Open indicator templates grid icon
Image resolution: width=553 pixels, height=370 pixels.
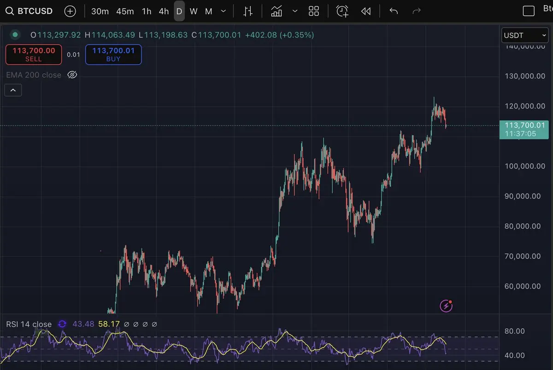coord(314,11)
